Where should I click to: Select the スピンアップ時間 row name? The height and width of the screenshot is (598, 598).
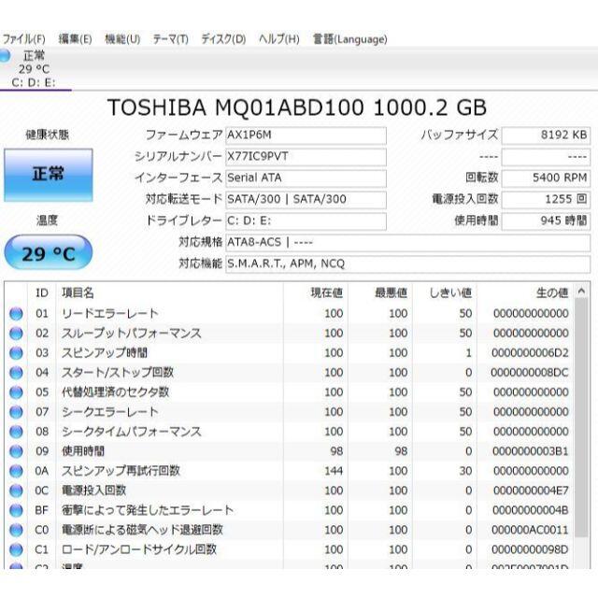click(x=105, y=353)
